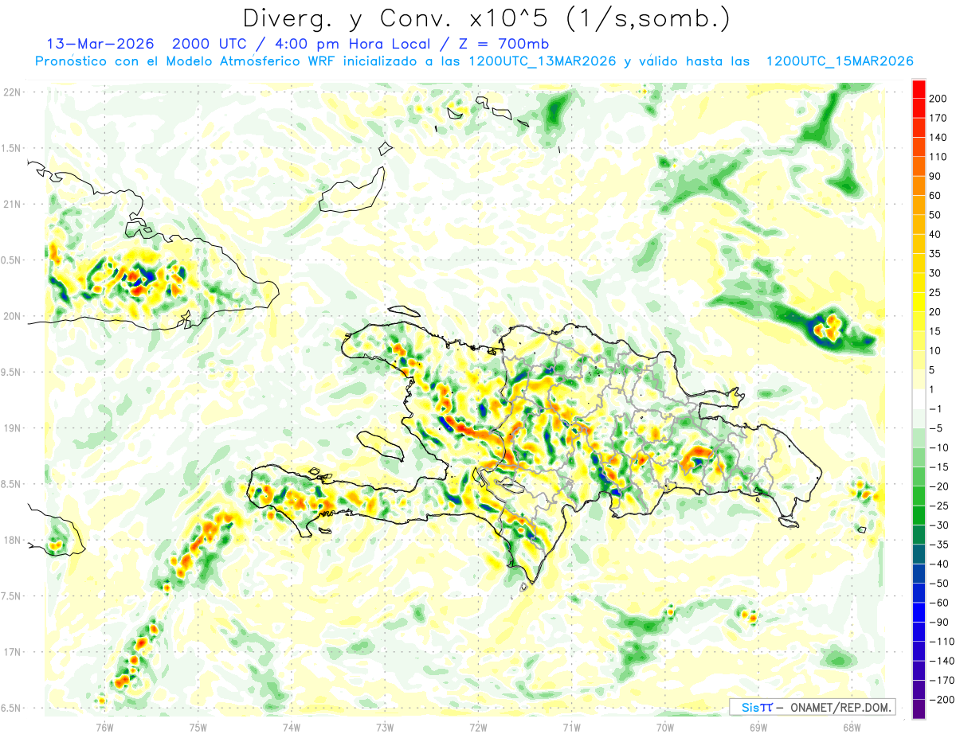Click the '-25' colorbar label
This screenshot has width=956, height=738.
tap(939, 506)
